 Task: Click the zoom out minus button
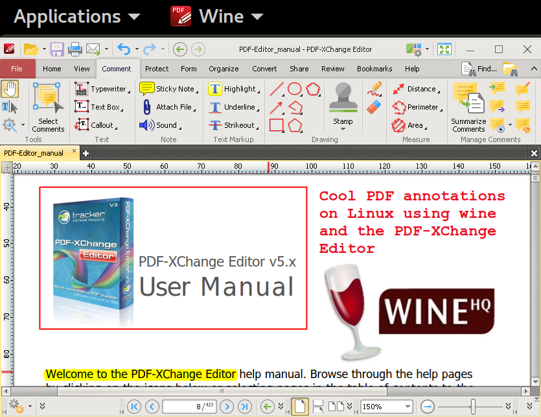pyautogui.click(x=428, y=407)
